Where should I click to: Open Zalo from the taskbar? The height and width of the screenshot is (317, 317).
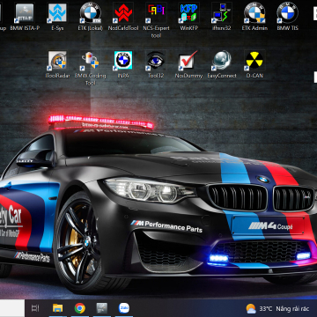point(124,308)
